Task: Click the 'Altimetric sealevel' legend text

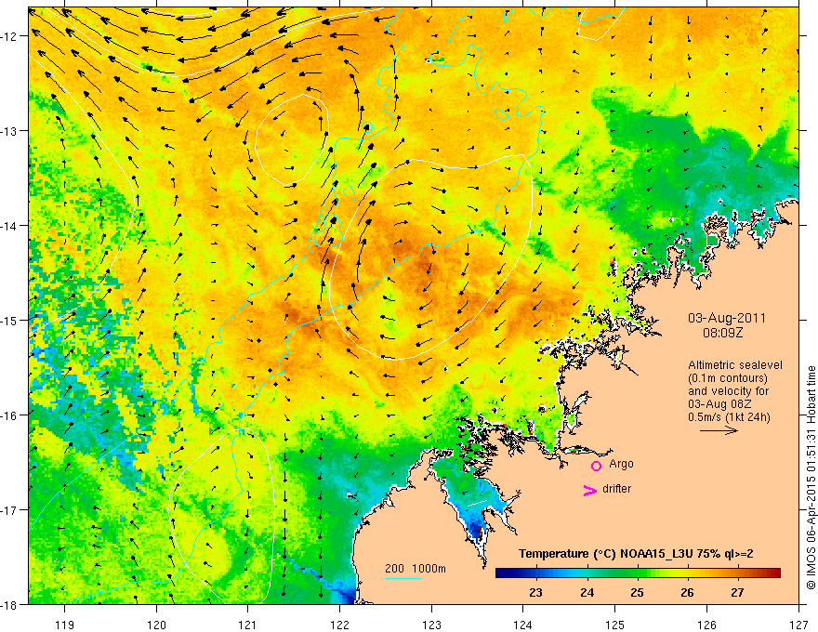Action: 735,365
